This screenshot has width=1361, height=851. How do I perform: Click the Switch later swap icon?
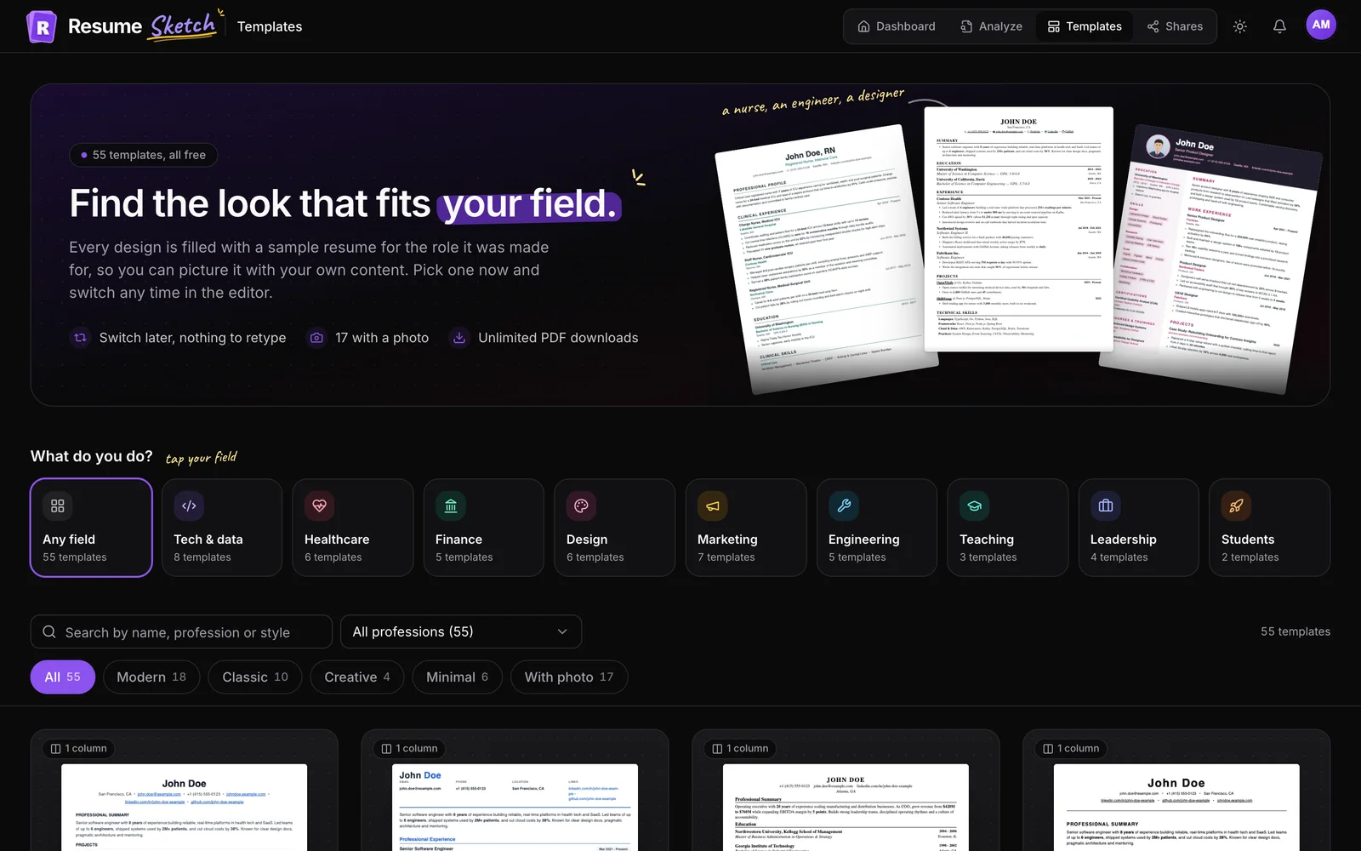80,338
